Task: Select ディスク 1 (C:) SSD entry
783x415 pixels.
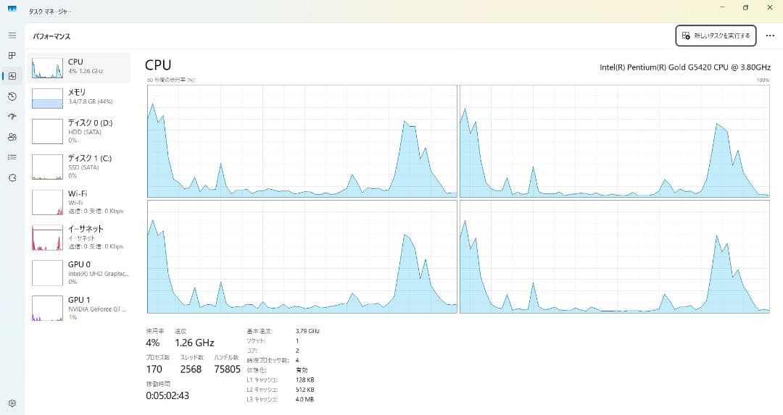Action: pos(79,166)
